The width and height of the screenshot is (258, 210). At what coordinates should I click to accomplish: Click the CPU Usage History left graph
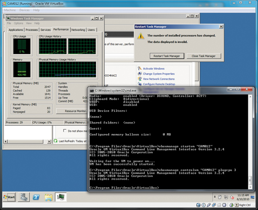click(x=53, y=46)
